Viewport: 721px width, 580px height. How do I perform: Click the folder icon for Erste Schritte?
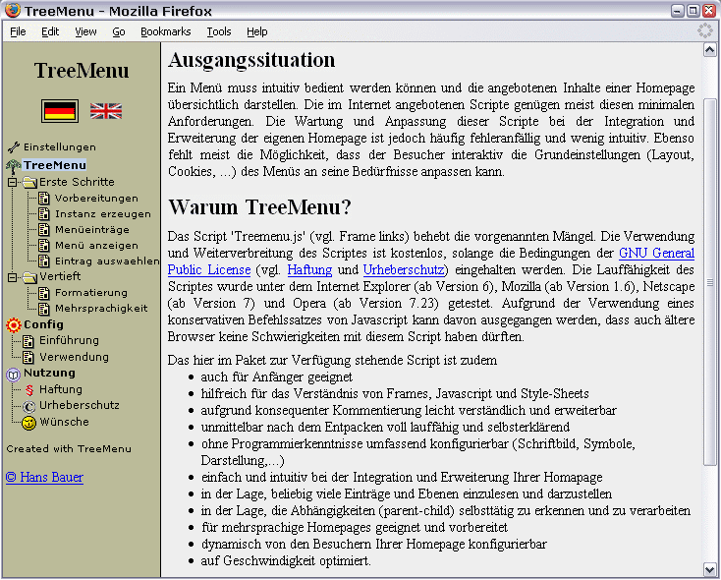[29, 183]
